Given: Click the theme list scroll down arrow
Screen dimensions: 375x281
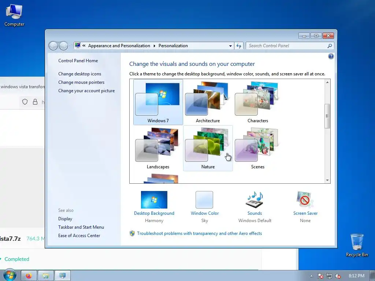Looking at the screenshot, I should (x=327, y=180).
